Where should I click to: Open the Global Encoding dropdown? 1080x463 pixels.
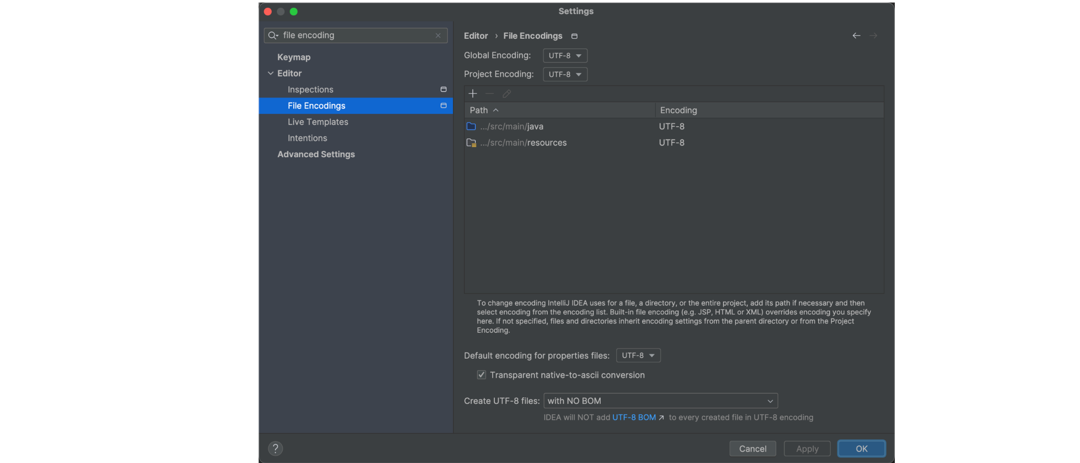coord(565,56)
